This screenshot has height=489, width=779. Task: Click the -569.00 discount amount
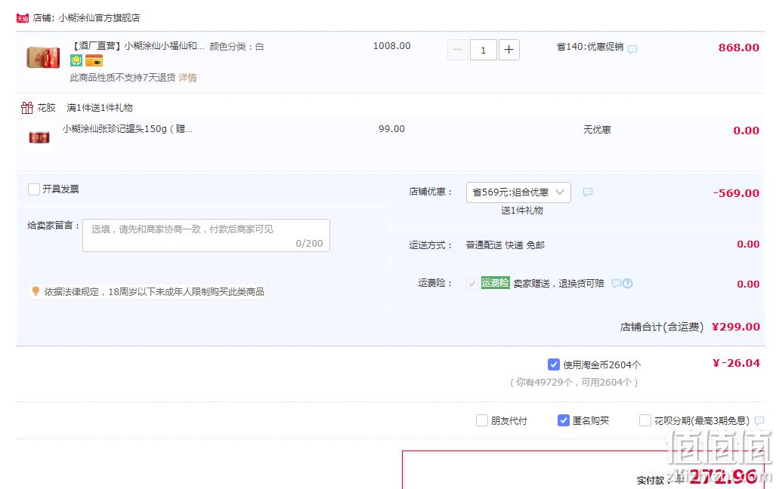736,193
